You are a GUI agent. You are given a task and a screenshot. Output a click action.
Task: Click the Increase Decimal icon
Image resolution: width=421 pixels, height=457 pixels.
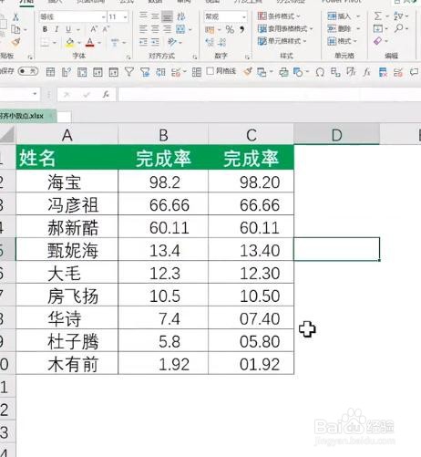tap(210, 42)
